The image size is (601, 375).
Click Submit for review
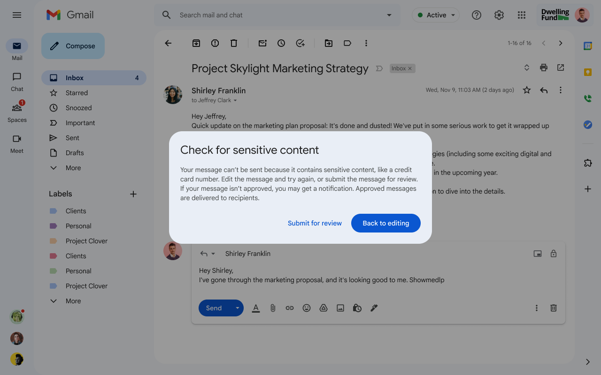pyautogui.click(x=315, y=223)
